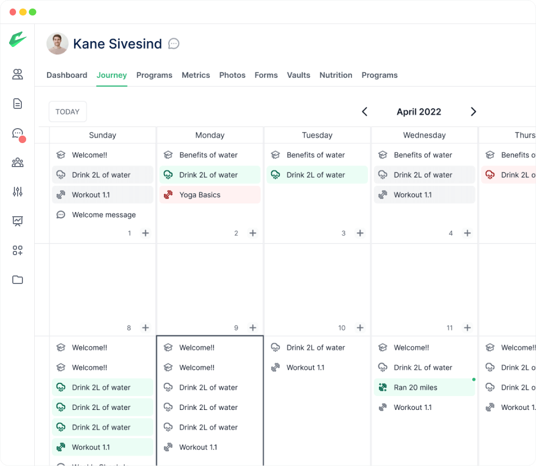
Task: Click plus button on day 10 cell
Action: tap(360, 328)
